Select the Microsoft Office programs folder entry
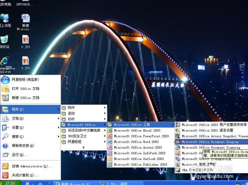The image size is (248, 185). point(84,125)
